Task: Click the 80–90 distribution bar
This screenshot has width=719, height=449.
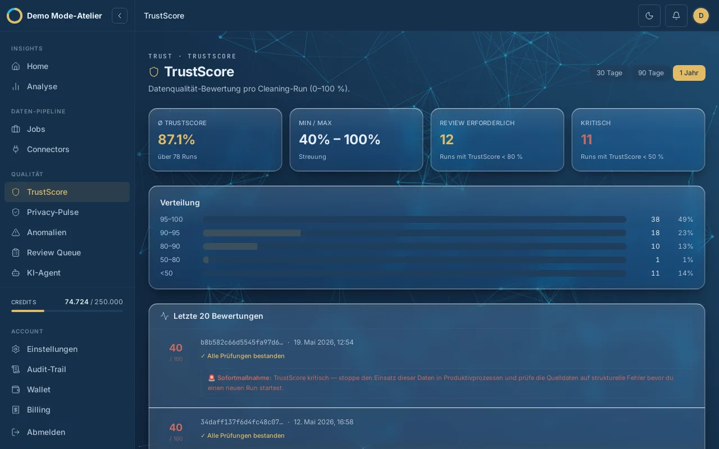Action: tap(415, 246)
